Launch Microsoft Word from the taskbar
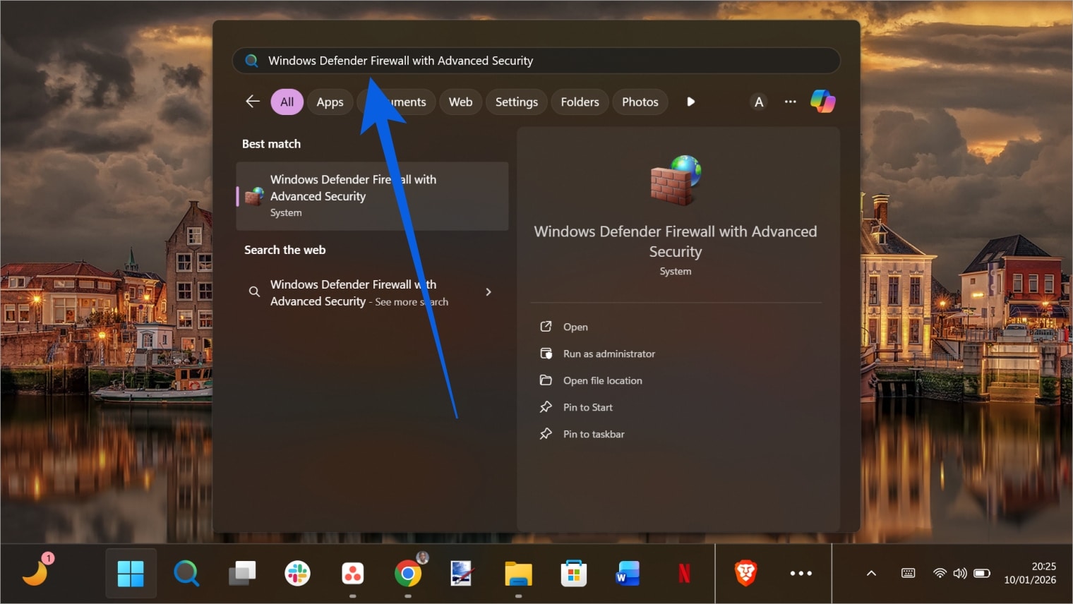The image size is (1073, 604). (628, 573)
